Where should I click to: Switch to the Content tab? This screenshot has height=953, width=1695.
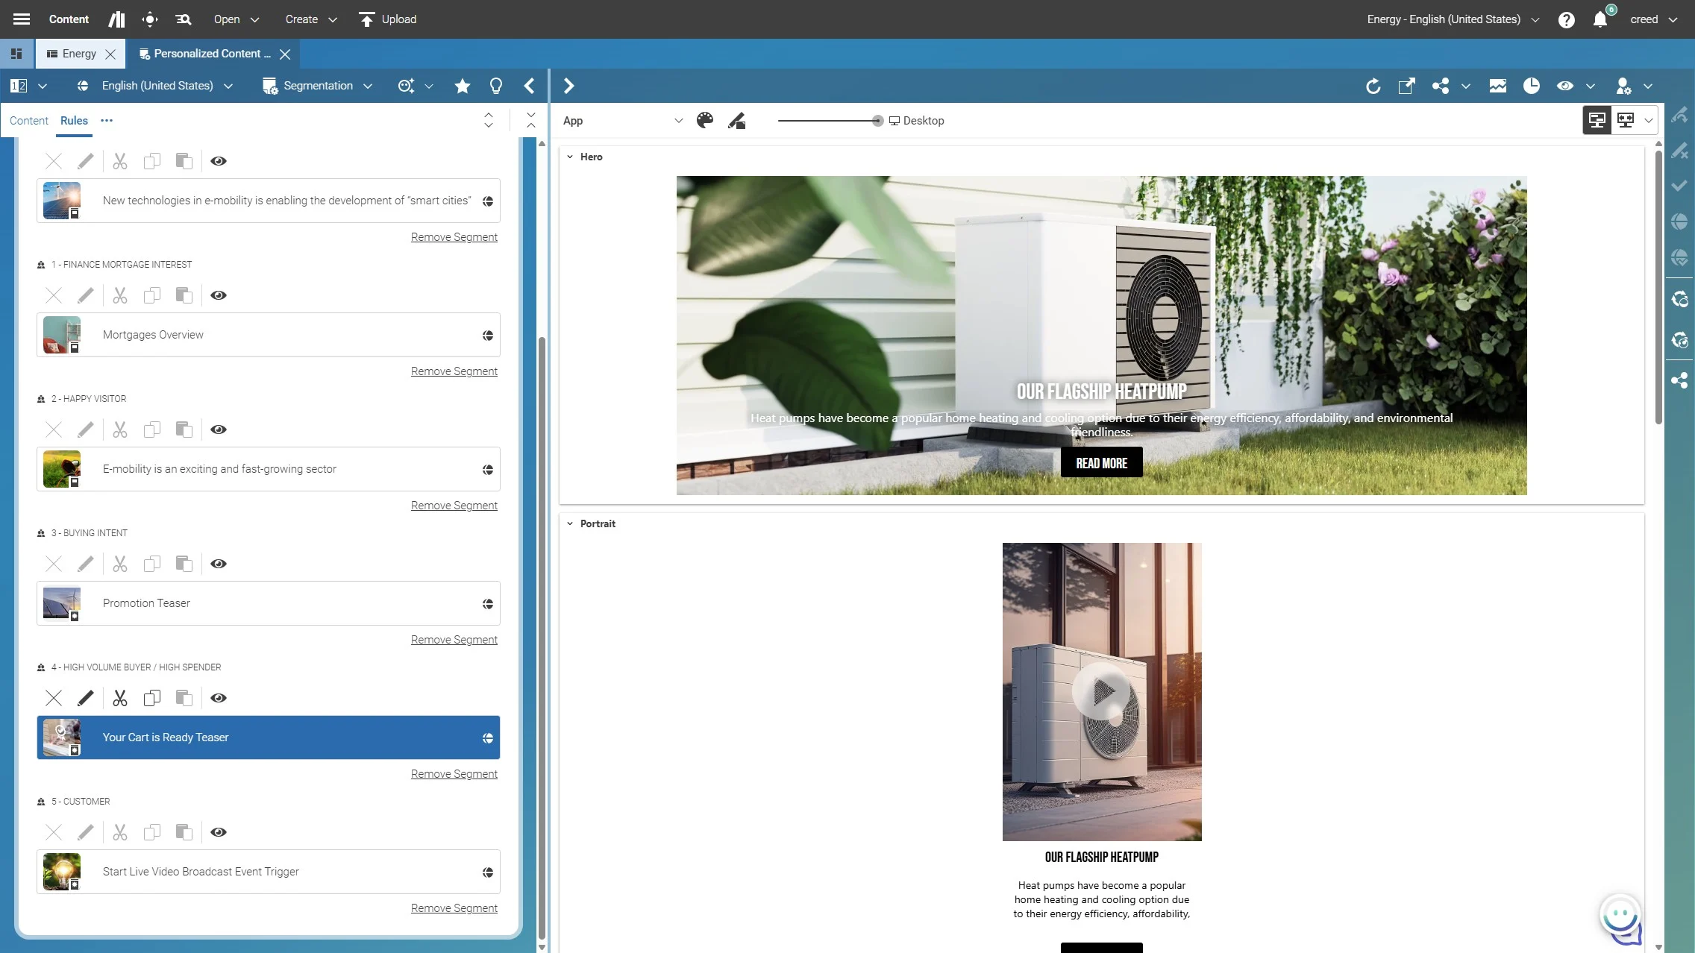click(x=29, y=120)
